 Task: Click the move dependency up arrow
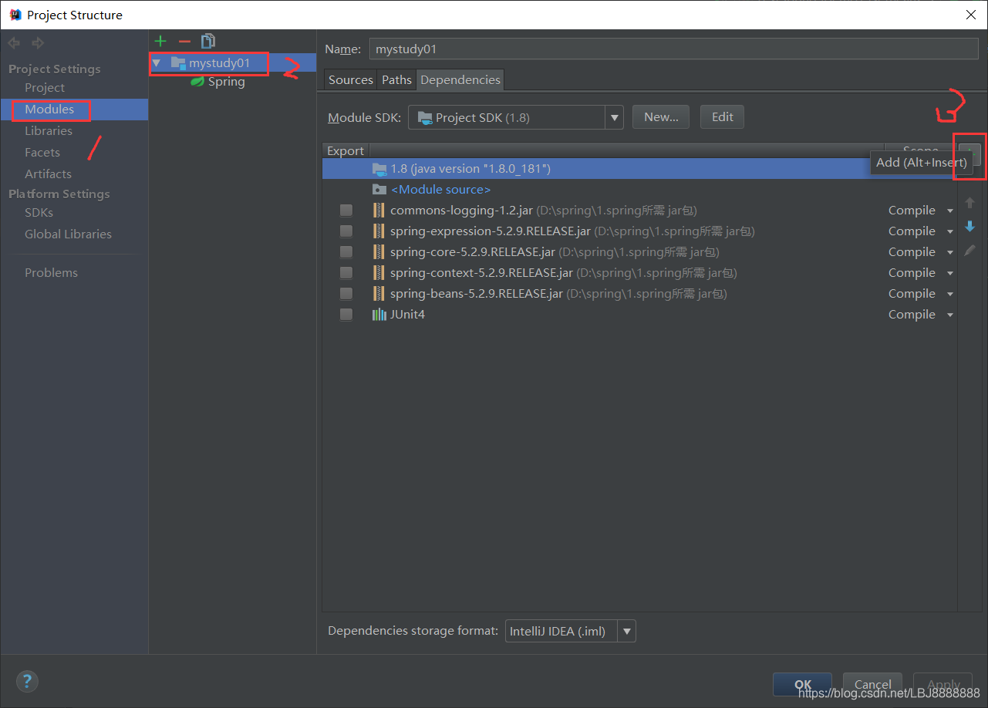(970, 204)
